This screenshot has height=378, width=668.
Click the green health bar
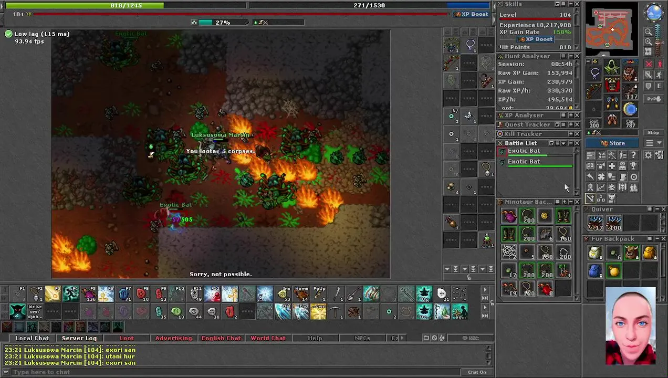click(x=126, y=5)
